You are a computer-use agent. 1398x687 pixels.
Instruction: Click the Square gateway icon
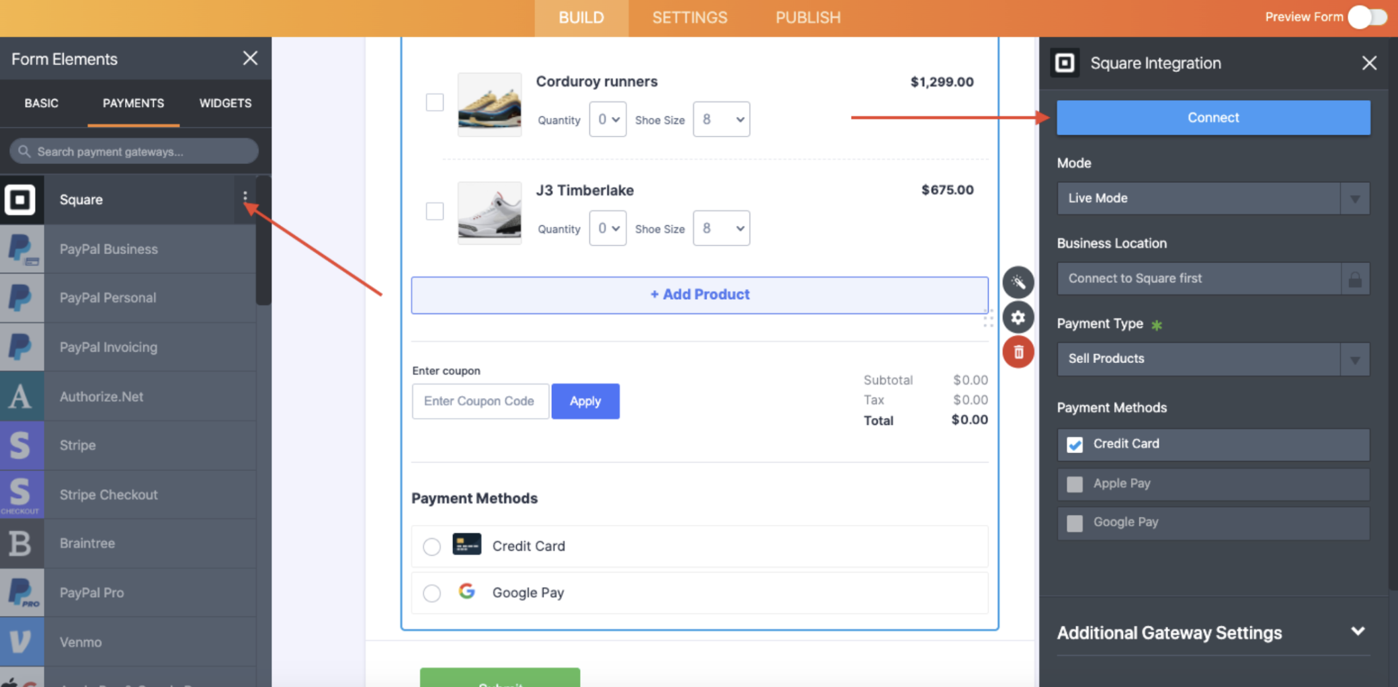[21, 200]
